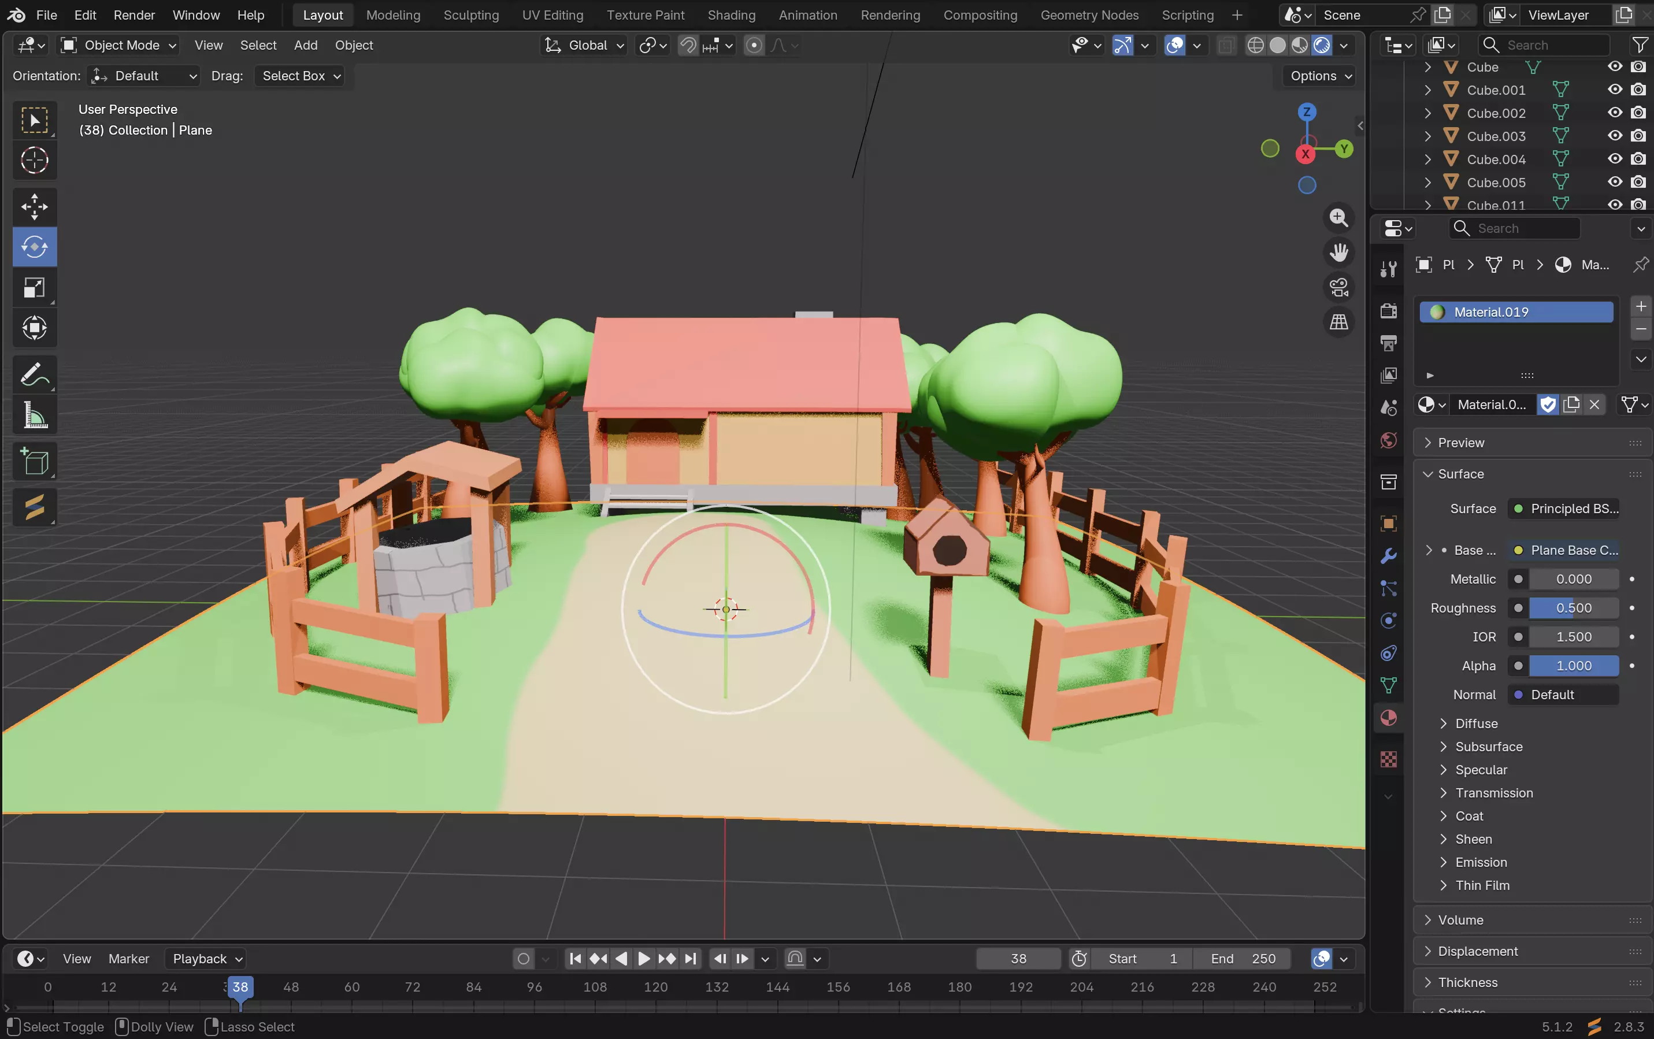Hide Cube.001 in viewport with eye icon
Image resolution: width=1654 pixels, height=1039 pixels.
(x=1615, y=89)
